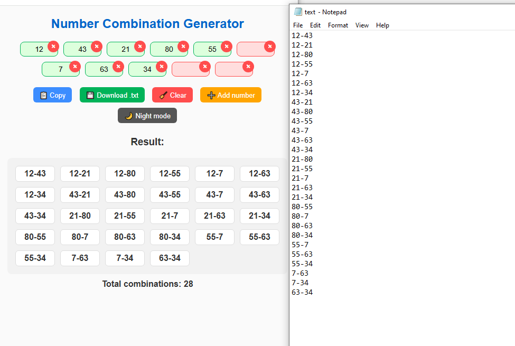Viewport: 515px width, 346px height.
Task: Toggle Night mode
Action: point(147,116)
